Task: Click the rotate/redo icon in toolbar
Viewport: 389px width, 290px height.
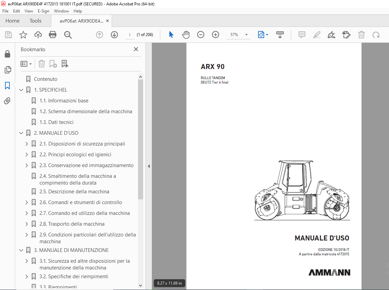Action: pyautogui.click(x=376, y=35)
